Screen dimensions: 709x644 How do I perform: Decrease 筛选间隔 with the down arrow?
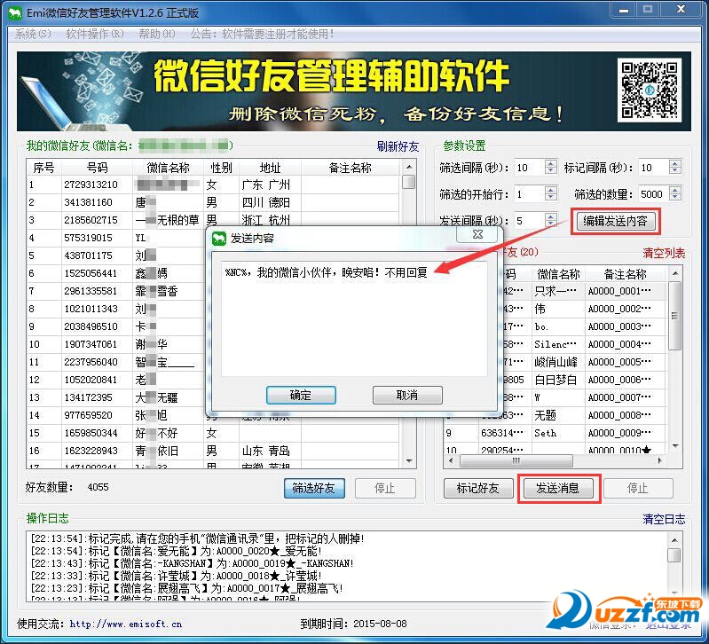(551, 171)
